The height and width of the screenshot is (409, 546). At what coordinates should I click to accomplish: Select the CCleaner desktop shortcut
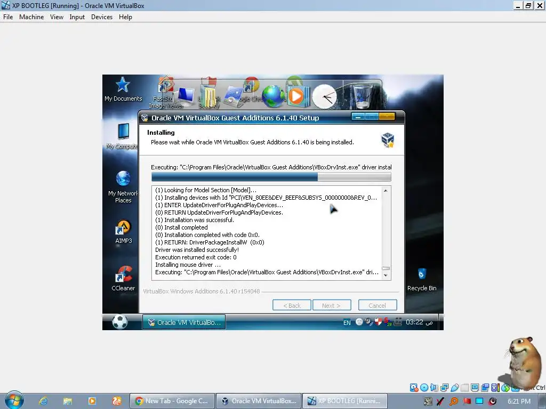pos(123,278)
